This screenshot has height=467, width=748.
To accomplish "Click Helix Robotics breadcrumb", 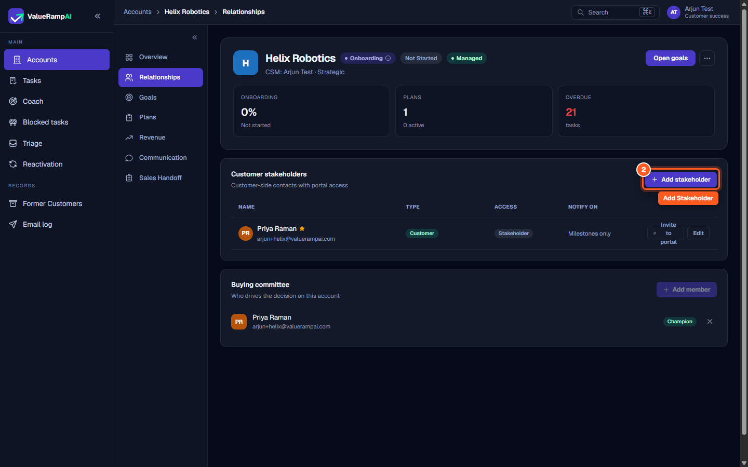I will click(x=187, y=12).
